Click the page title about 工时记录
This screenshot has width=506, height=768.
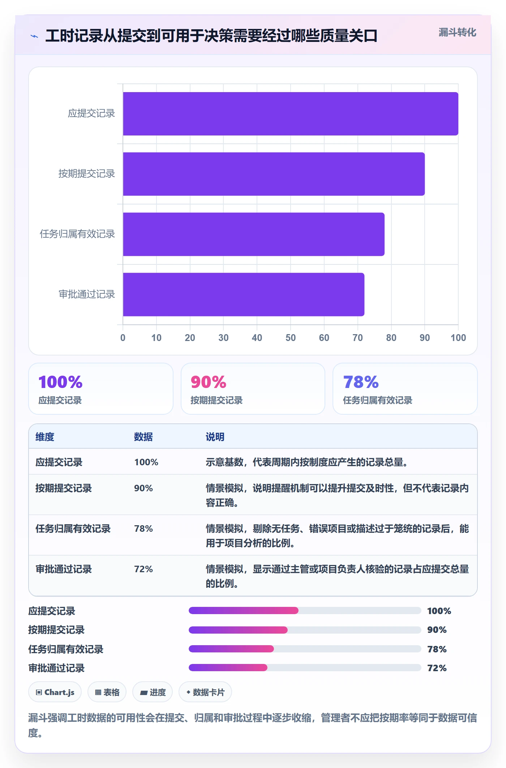(211, 36)
